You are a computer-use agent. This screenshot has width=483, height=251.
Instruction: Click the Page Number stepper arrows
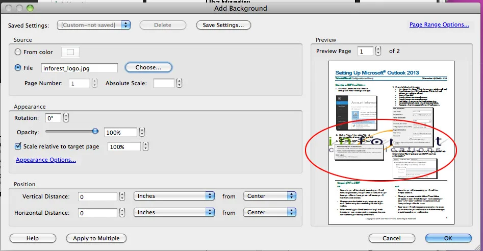[x=94, y=83]
